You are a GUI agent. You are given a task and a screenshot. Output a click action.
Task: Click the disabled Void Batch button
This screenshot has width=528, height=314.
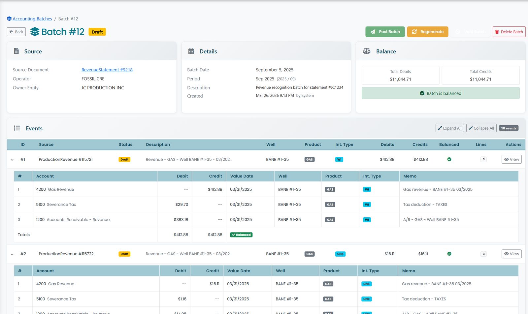tap(470, 32)
